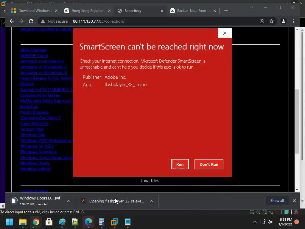Open the Windows Infinity link
Screen dimensions: 305x229
coord(36,169)
